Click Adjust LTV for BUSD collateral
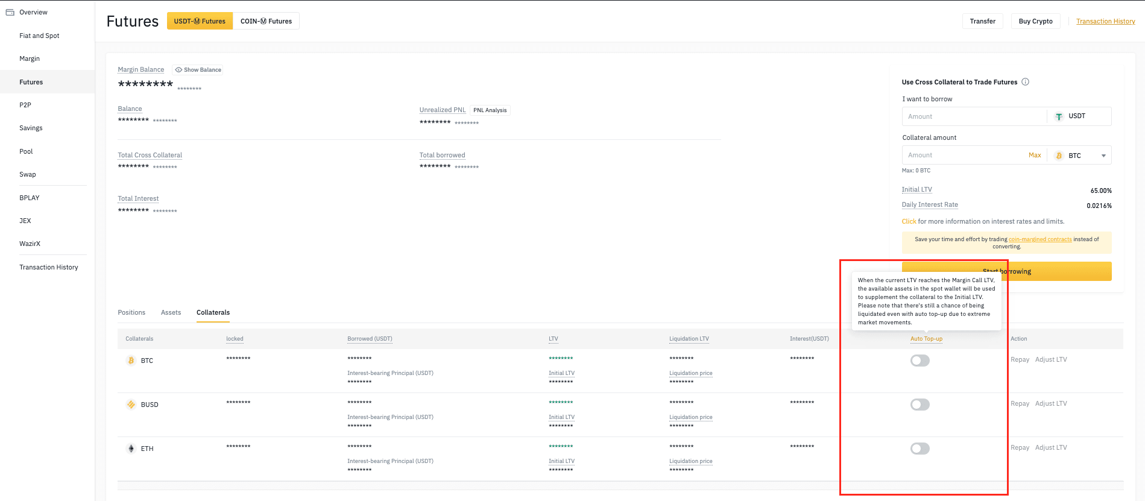The width and height of the screenshot is (1145, 501). (x=1051, y=403)
